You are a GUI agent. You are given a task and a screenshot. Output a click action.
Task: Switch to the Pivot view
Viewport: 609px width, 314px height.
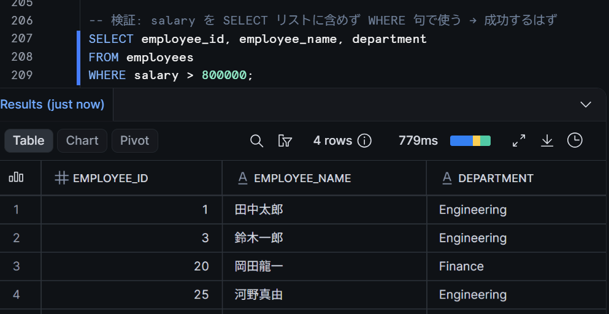(x=135, y=140)
